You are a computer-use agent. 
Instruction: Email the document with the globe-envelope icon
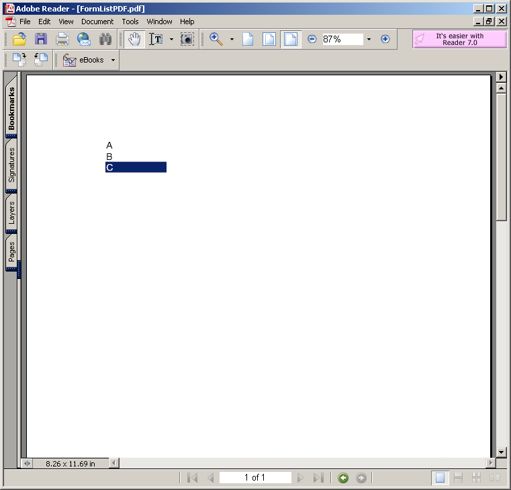click(x=84, y=39)
